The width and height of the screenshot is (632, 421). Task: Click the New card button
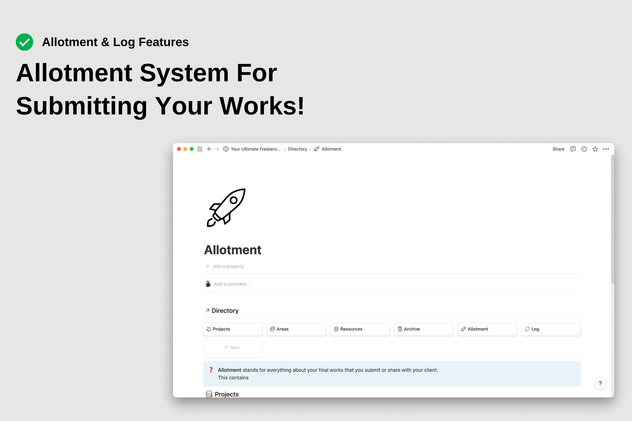(233, 347)
